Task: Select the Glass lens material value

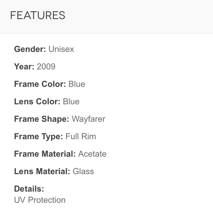Action: pos(83,171)
